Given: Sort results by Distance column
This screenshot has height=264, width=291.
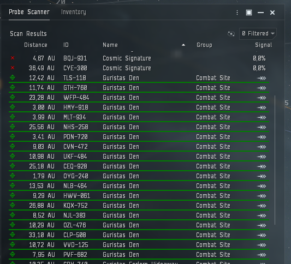Looking at the screenshot, I should click(35, 45).
